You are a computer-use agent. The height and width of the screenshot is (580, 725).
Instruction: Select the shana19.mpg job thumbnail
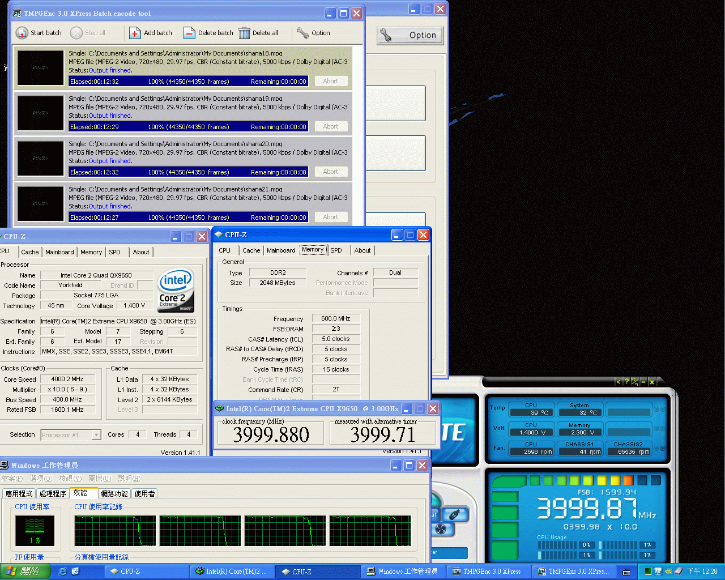(40, 113)
